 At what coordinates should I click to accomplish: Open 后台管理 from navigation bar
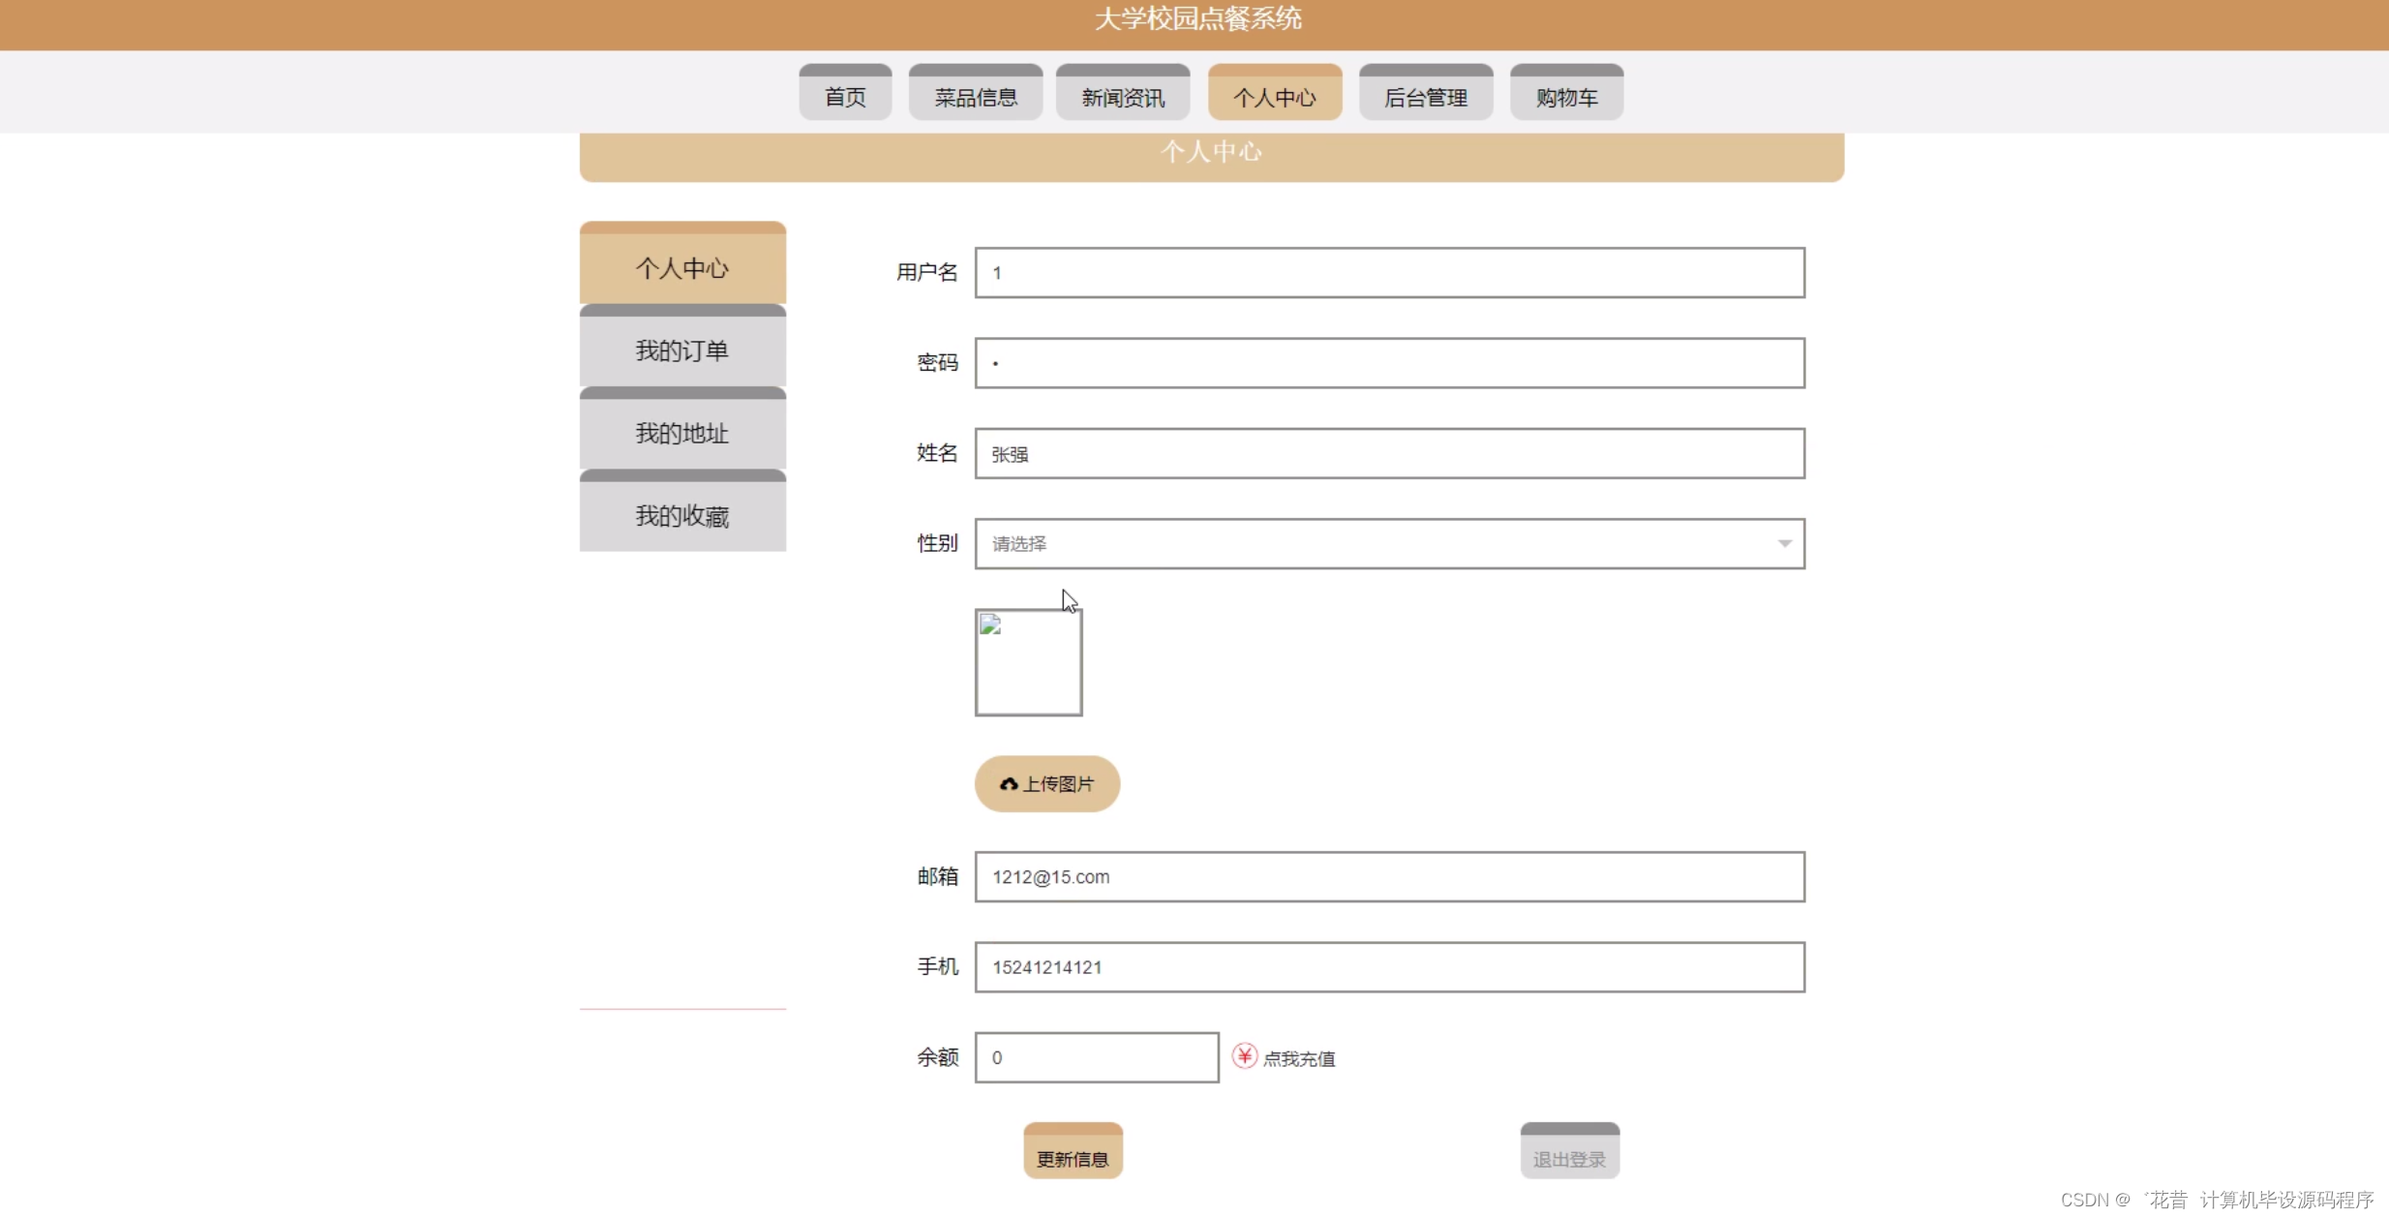pyautogui.click(x=1425, y=97)
